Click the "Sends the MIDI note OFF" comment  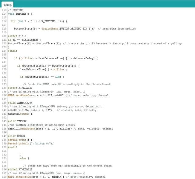[67, 166]
